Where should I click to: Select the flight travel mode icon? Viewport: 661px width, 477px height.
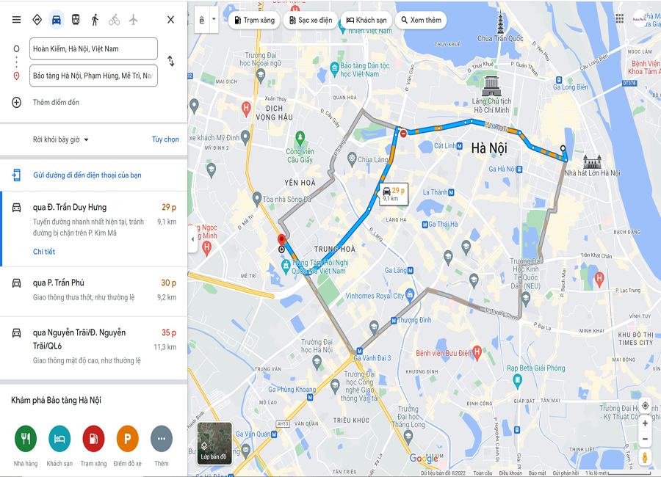(x=133, y=20)
